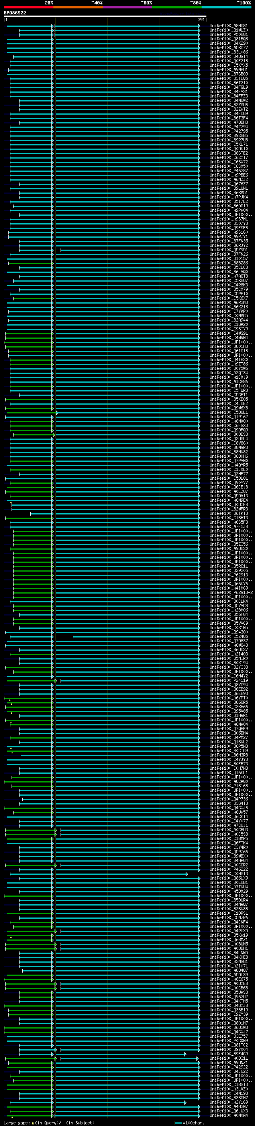
Task: Select hit label UniRef100_A9NPD1
Action: (229, 70)
